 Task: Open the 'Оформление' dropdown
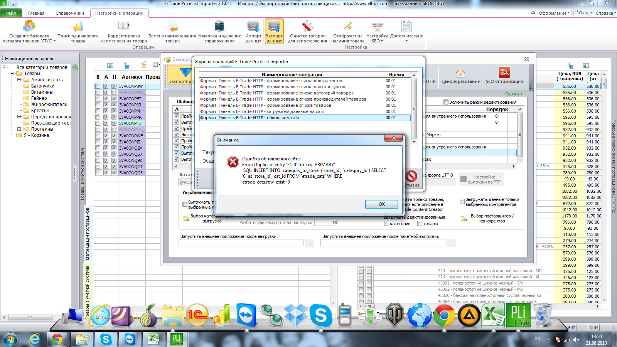554,13
